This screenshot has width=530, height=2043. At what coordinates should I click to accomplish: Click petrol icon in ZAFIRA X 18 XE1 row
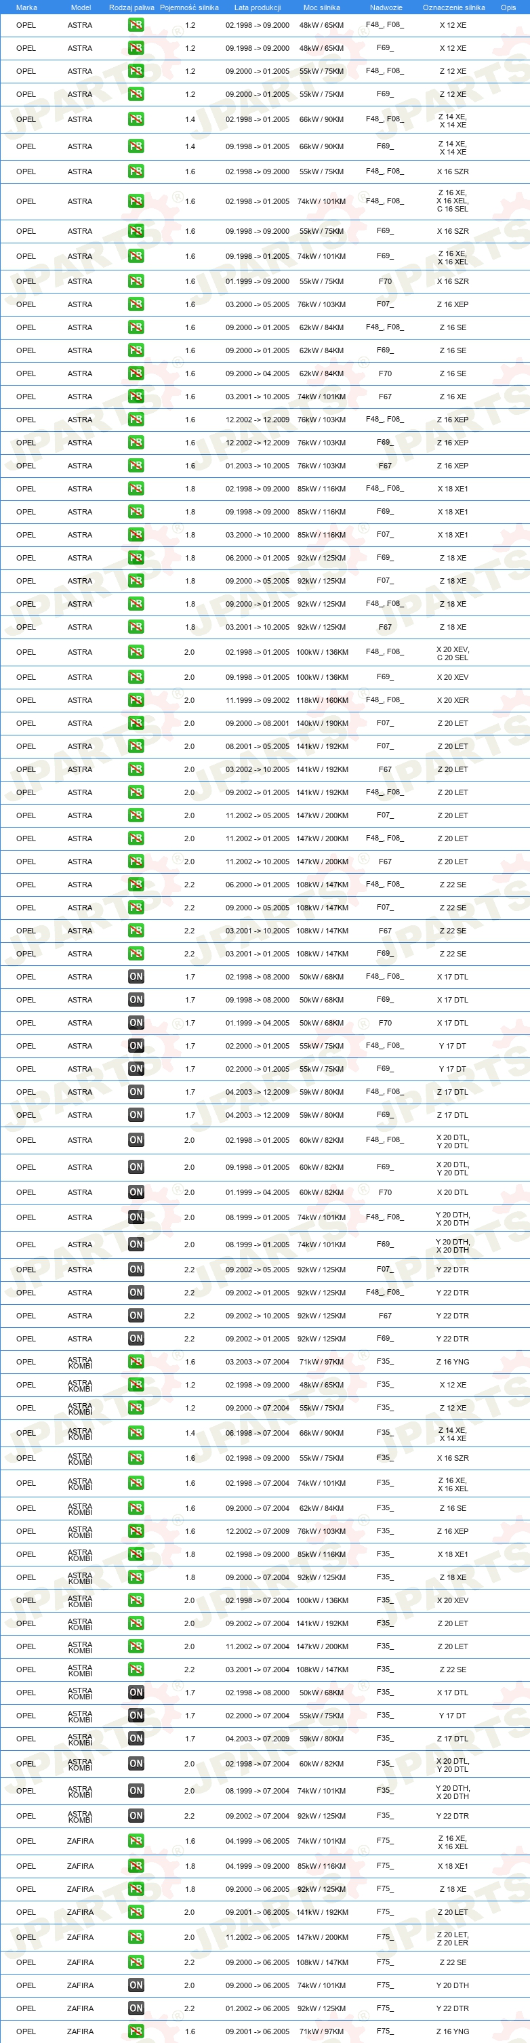point(136,1866)
